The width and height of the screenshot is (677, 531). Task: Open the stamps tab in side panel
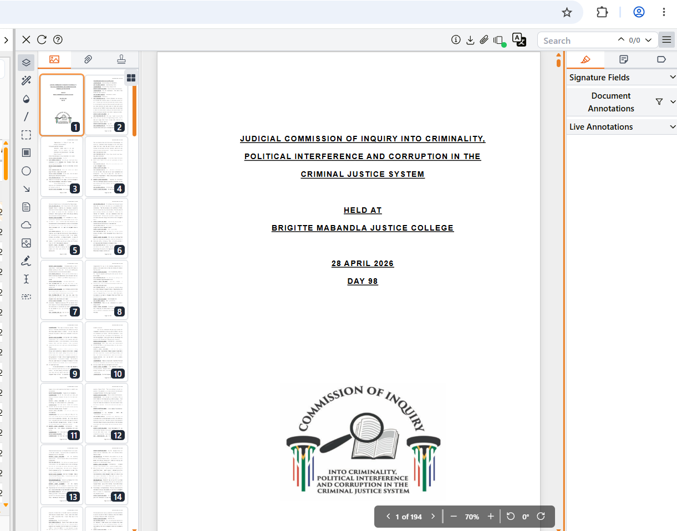click(121, 59)
